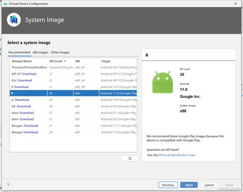Close the Virtual Device Configuration dialog
Image resolution: width=243 pixels, height=192 pixels.
236,3
